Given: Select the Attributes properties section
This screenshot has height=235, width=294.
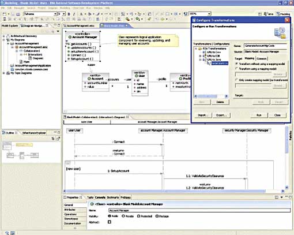Looking at the screenshot, I should tap(75, 210).
